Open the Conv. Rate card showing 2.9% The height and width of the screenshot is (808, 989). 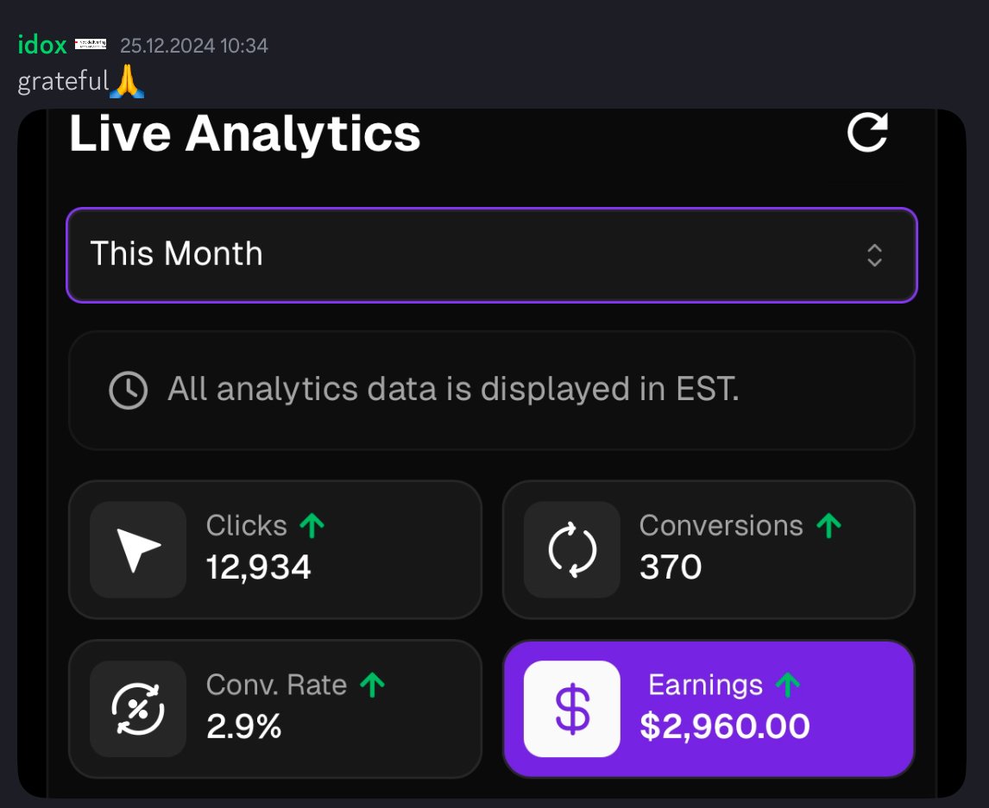pyautogui.click(x=275, y=709)
